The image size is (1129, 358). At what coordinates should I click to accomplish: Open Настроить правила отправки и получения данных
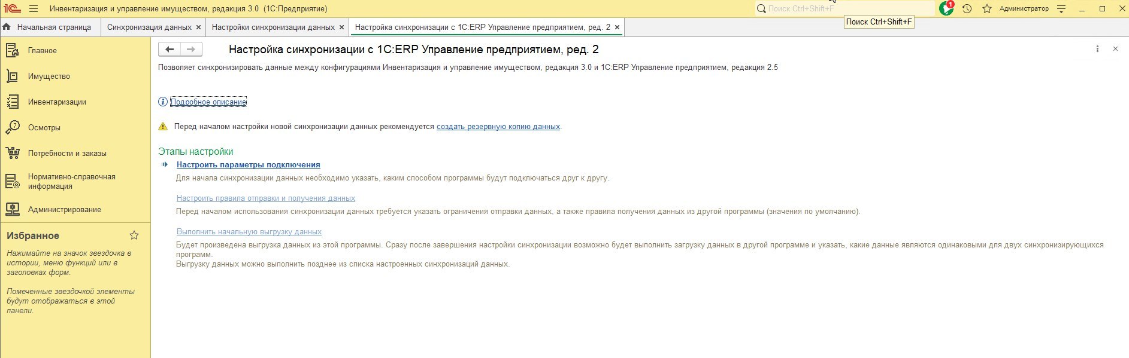pyautogui.click(x=266, y=198)
